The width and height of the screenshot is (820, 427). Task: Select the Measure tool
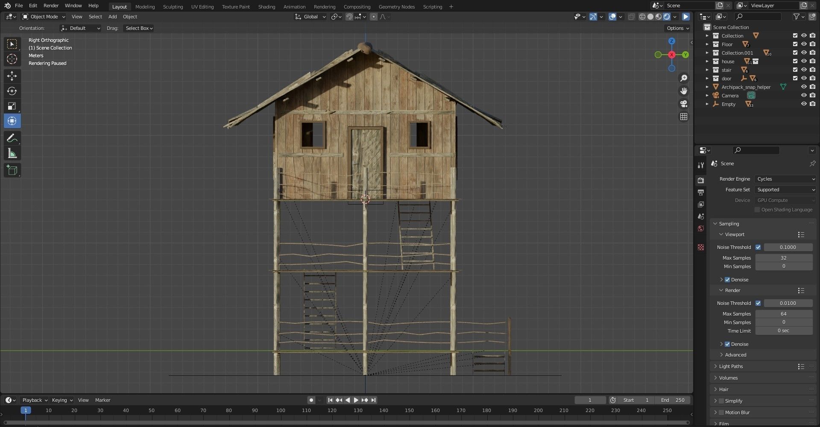[12, 153]
